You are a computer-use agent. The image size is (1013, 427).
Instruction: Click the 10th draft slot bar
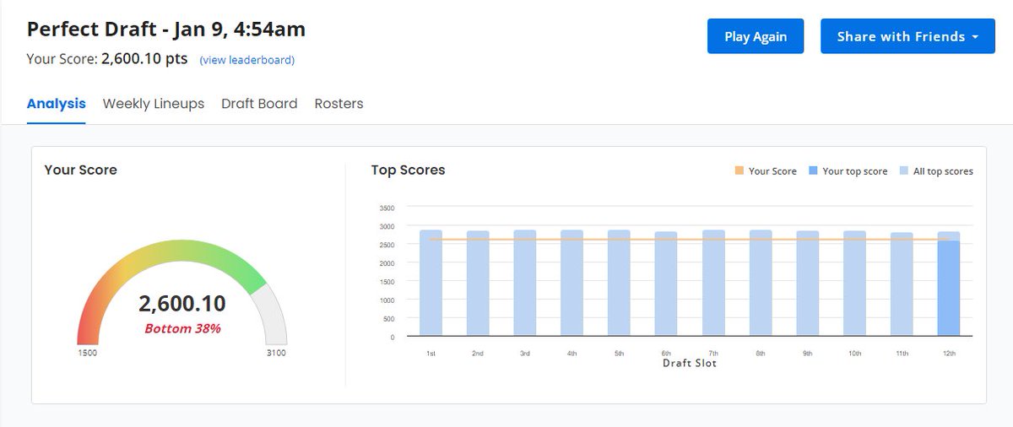(855, 284)
